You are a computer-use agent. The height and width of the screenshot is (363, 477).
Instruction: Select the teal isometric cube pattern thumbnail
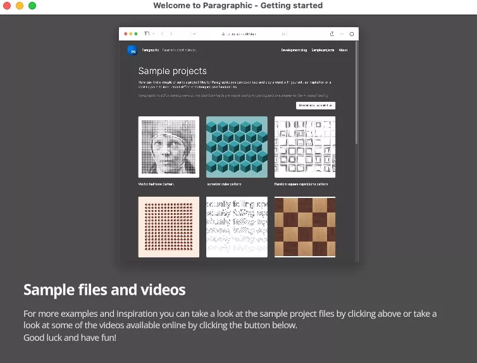(237, 147)
